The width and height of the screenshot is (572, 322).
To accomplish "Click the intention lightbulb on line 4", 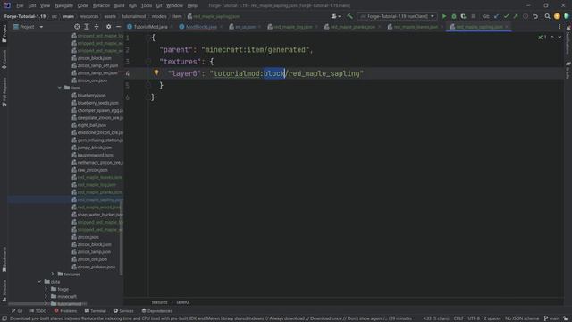I will coord(156,72).
